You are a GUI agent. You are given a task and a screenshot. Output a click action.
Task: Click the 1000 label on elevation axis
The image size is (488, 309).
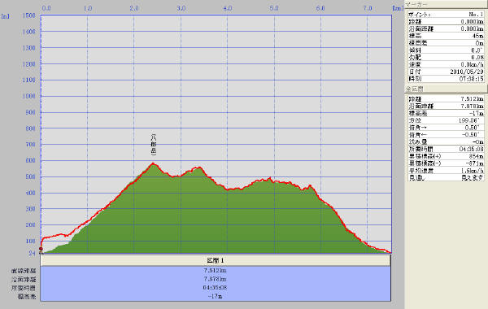pos(29,96)
